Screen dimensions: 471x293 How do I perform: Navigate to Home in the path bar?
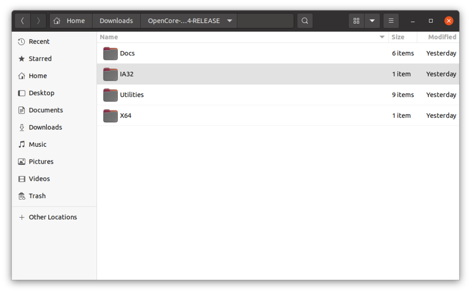pyautogui.click(x=71, y=21)
